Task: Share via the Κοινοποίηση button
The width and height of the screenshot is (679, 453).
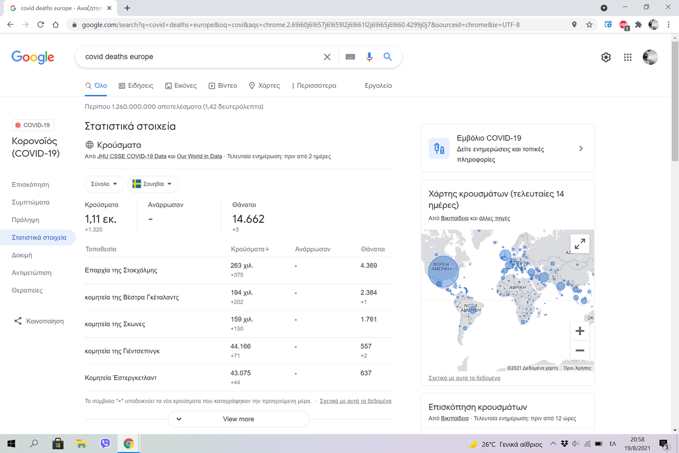Action: coord(38,321)
